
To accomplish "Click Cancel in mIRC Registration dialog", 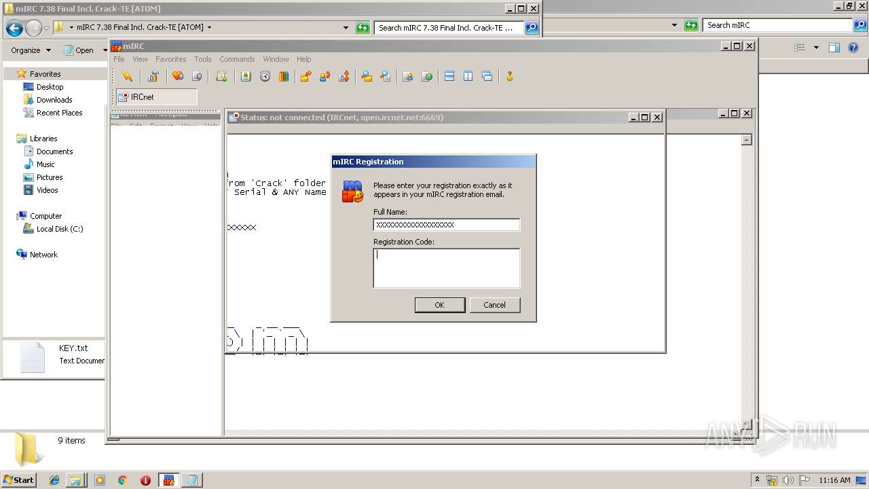I will [x=495, y=305].
